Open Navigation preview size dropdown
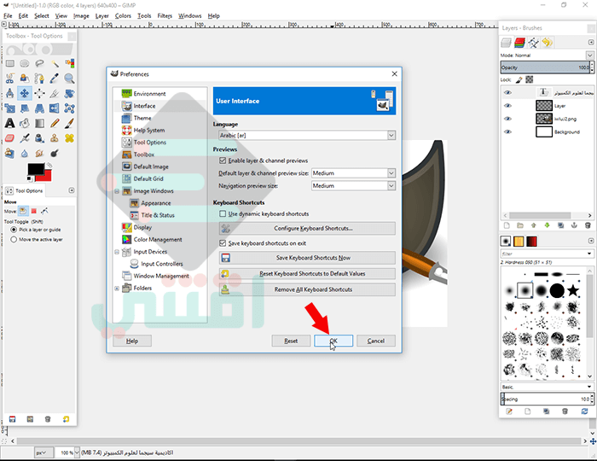 click(353, 186)
